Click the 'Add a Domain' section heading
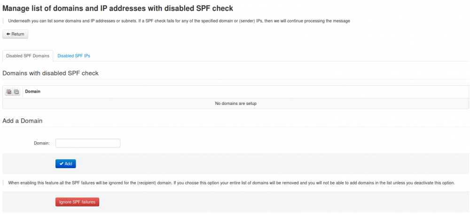Screen dimensions: 470x214 (x=23, y=121)
